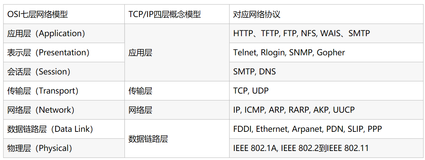Select the TCP/IP四层概念模型 header cell
425x160 pixels.
point(177,14)
